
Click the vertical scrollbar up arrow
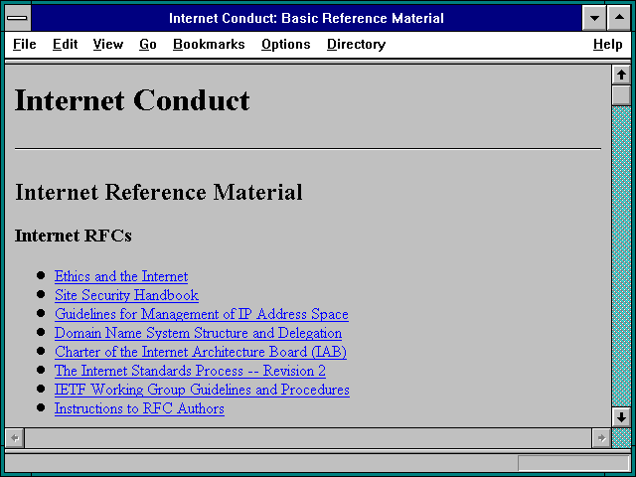(621, 75)
